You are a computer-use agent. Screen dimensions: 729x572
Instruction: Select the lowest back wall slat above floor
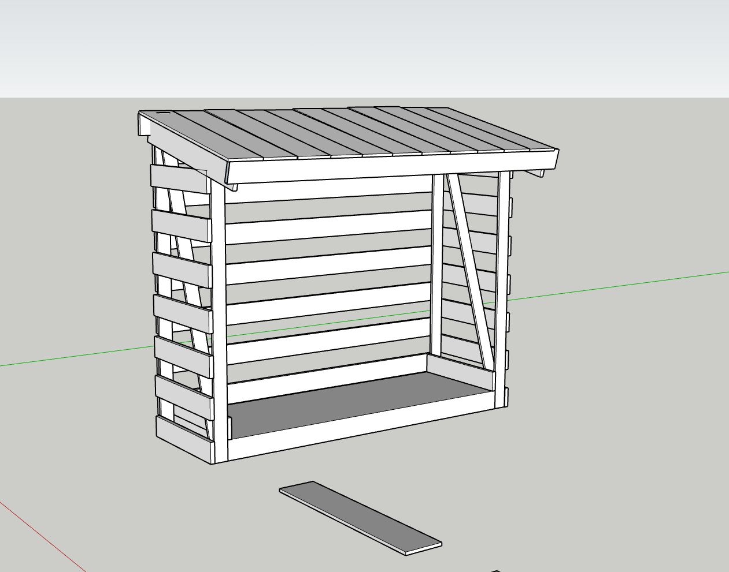pyautogui.click(x=328, y=378)
